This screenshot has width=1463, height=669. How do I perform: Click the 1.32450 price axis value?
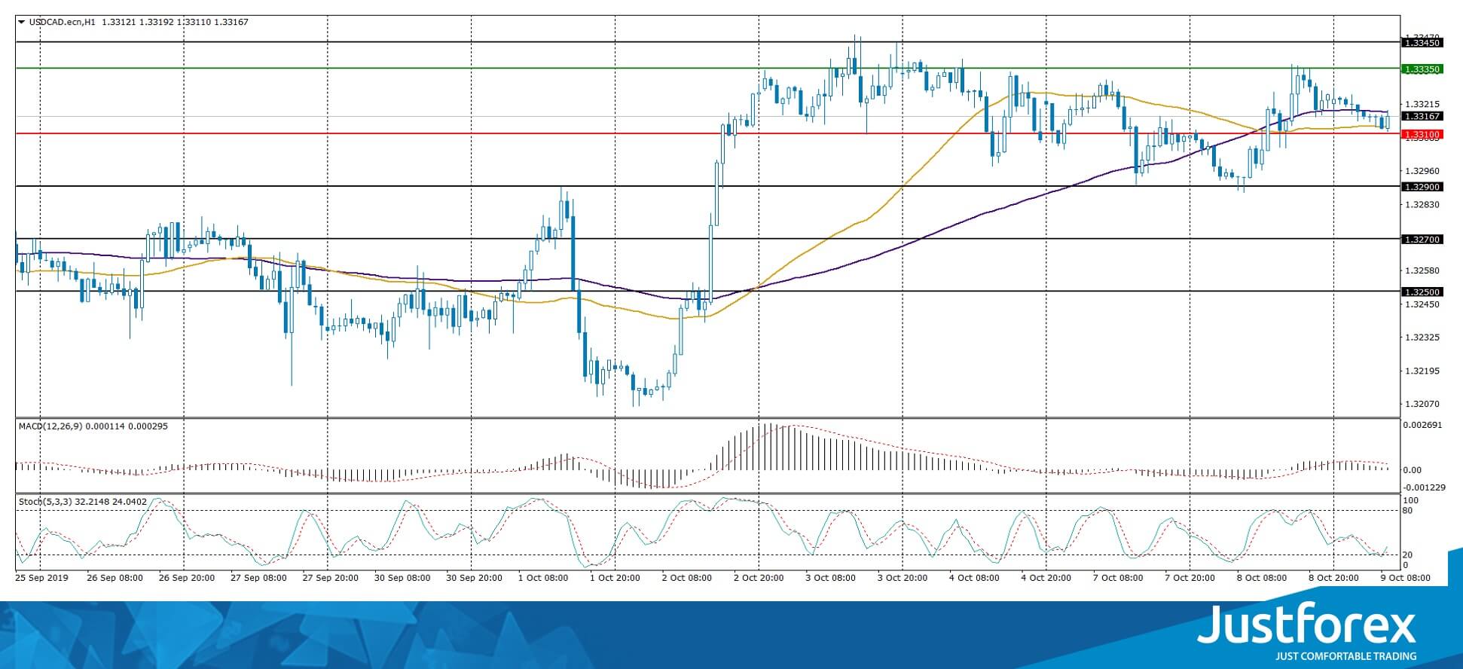tap(1422, 304)
